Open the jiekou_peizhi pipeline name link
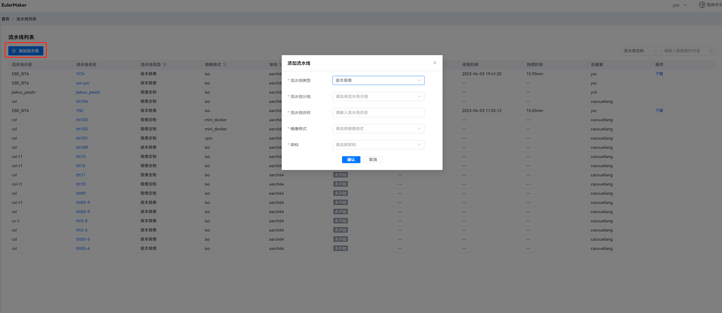This screenshot has height=313, width=722. [x=88, y=92]
